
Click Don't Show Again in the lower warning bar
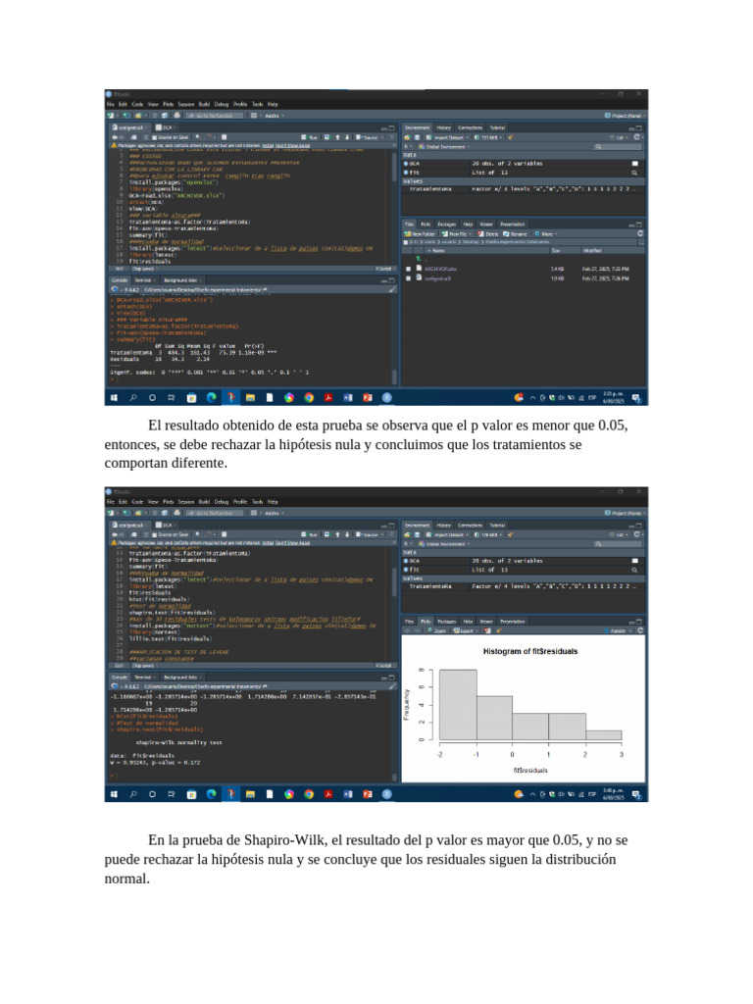[292, 543]
